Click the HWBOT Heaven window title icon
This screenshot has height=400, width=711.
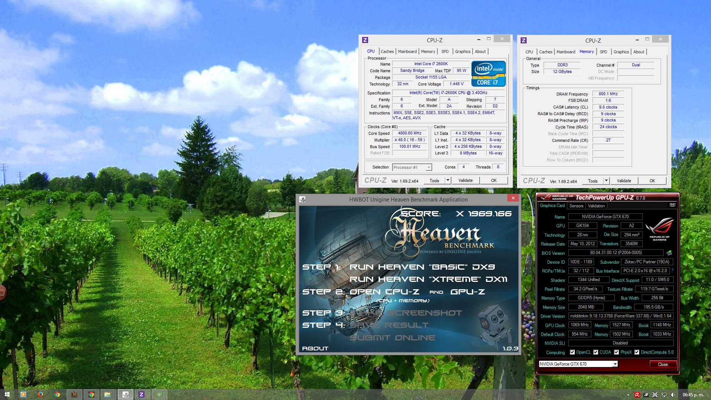pyautogui.click(x=302, y=199)
